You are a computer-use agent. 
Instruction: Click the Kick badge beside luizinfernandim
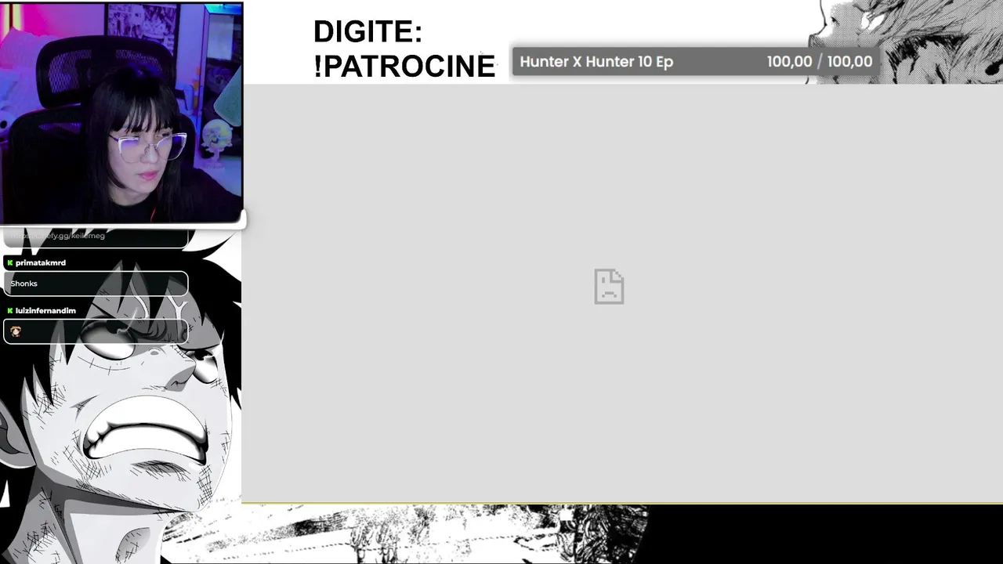pyautogui.click(x=10, y=311)
